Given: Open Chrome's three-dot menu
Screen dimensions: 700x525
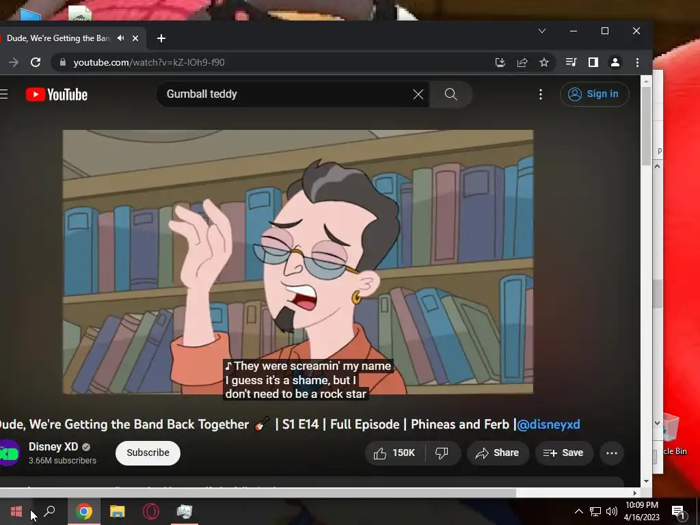Looking at the screenshot, I should click(x=637, y=62).
